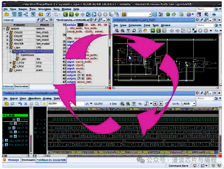Click next value arrow button in waveform toolbar
Image resolution: width=224 pixels, height=169 pixels.
tap(161, 104)
